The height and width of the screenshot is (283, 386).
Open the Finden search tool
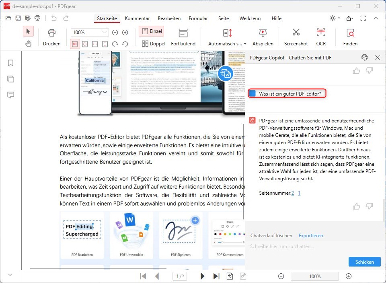tap(350, 37)
